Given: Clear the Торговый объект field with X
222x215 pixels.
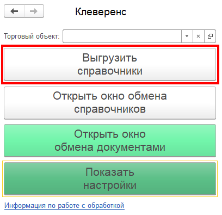Looking at the screenshot, I should pos(199,36).
